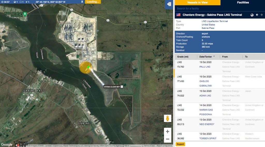Click the pin icon in the top bar
The image size is (265, 147).
[82, 2]
